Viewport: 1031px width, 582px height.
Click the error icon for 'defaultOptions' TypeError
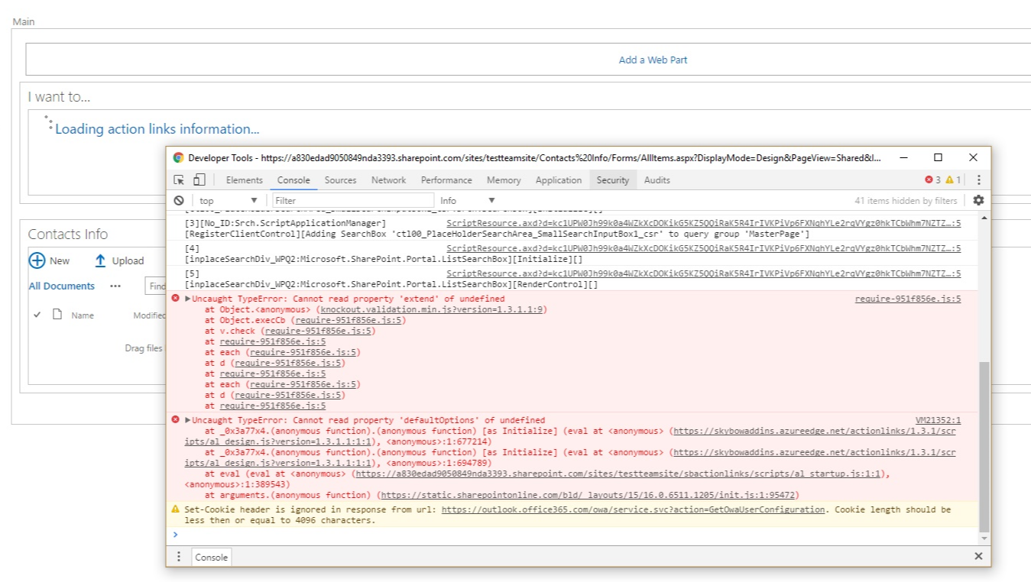[176, 420]
